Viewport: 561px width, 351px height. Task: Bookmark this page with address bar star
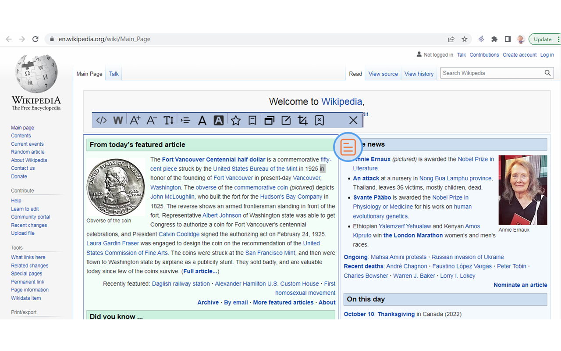click(x=465, y=39)
